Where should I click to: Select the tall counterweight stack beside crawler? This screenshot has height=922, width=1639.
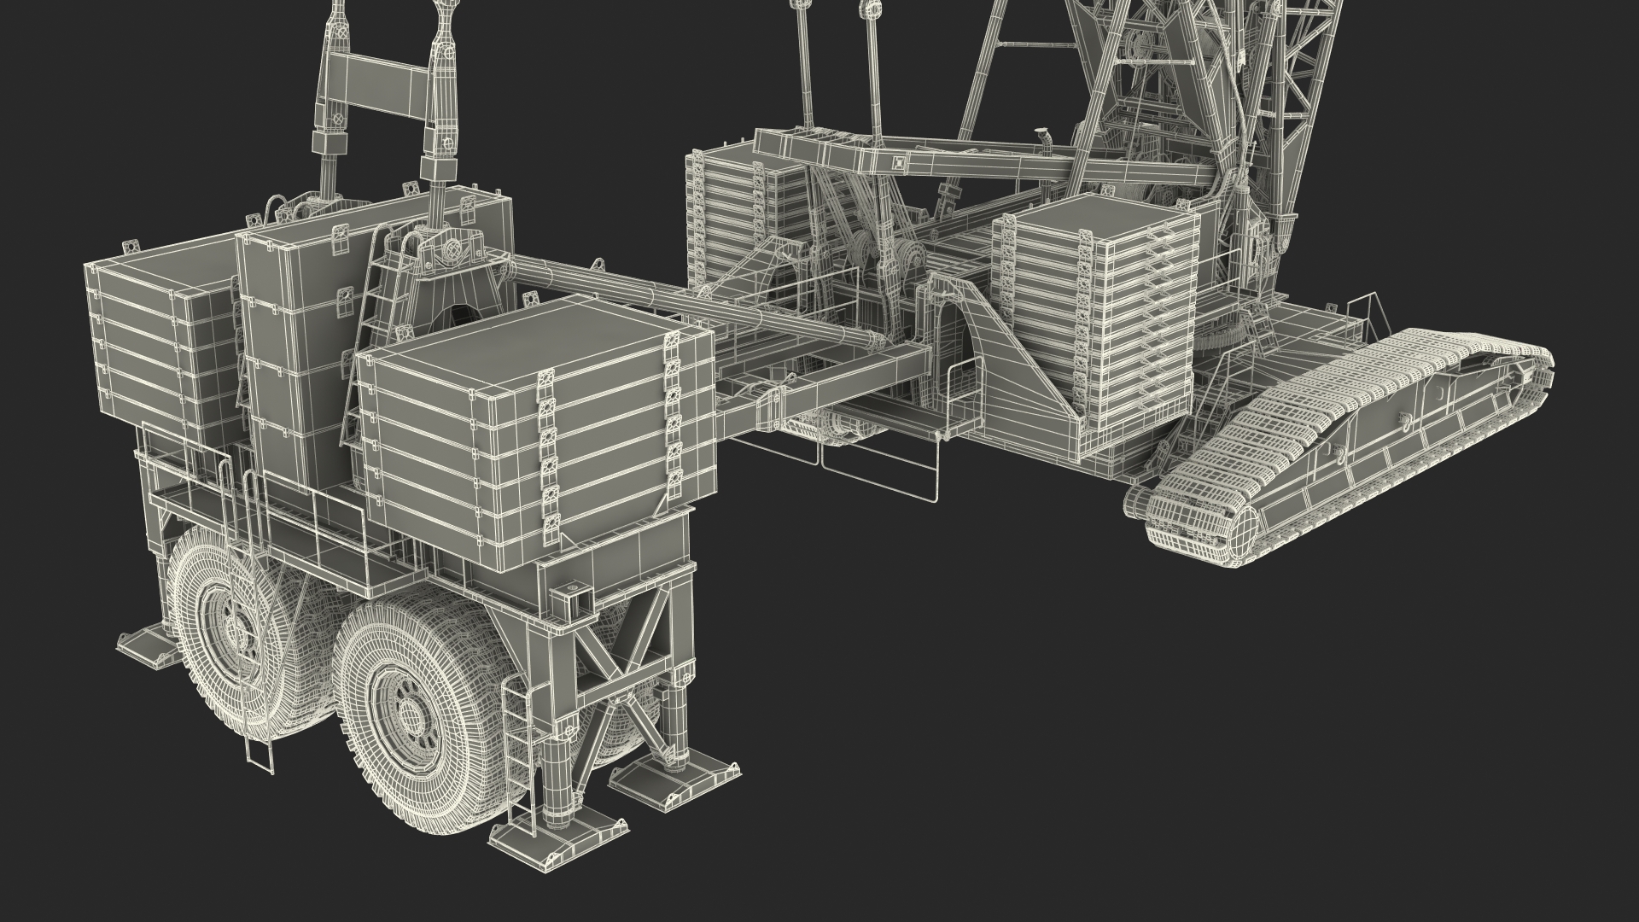click(x=1097, y=314)
